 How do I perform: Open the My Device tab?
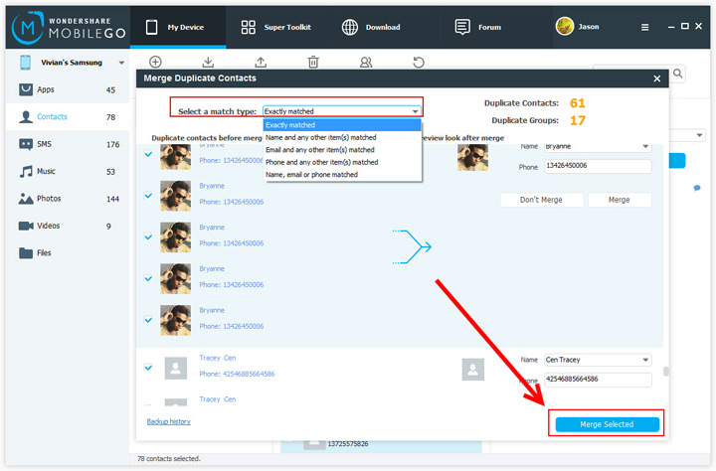point(178,28)
